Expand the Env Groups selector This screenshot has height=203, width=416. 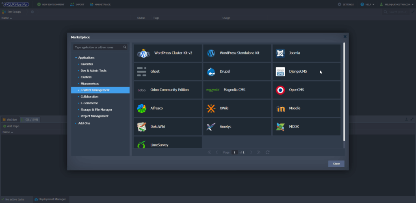click(x=11, y=12)
